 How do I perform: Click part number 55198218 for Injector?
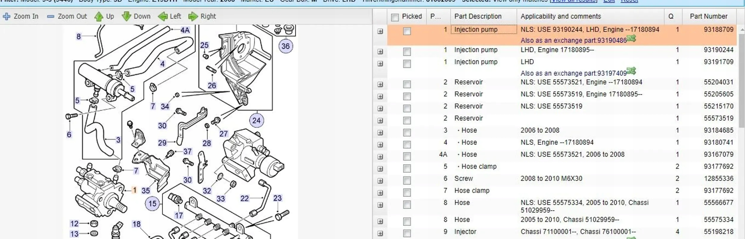point(718,232)
